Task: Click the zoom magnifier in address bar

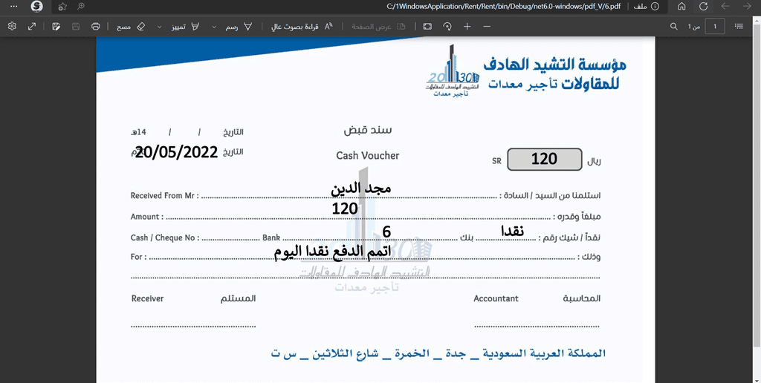Action: 81,6
